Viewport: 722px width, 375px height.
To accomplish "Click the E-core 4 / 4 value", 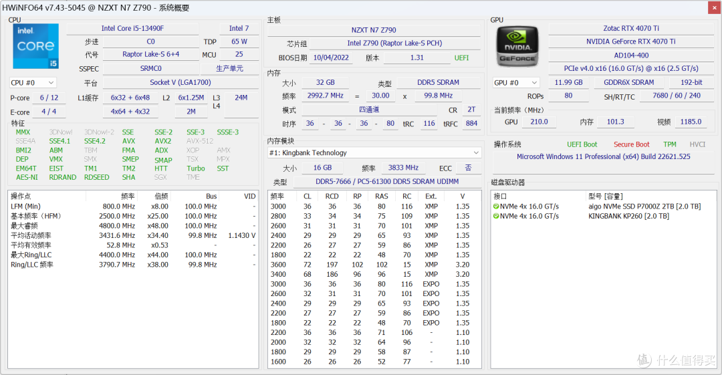I will coord(49,112).
